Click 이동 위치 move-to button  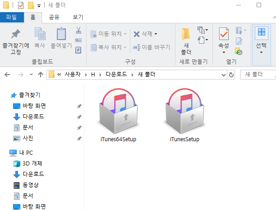[x=108, y=34]
